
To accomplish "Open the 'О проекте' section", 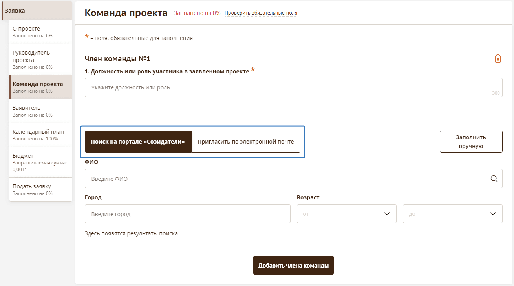I will pyautogui.click(x=41, y=32).
